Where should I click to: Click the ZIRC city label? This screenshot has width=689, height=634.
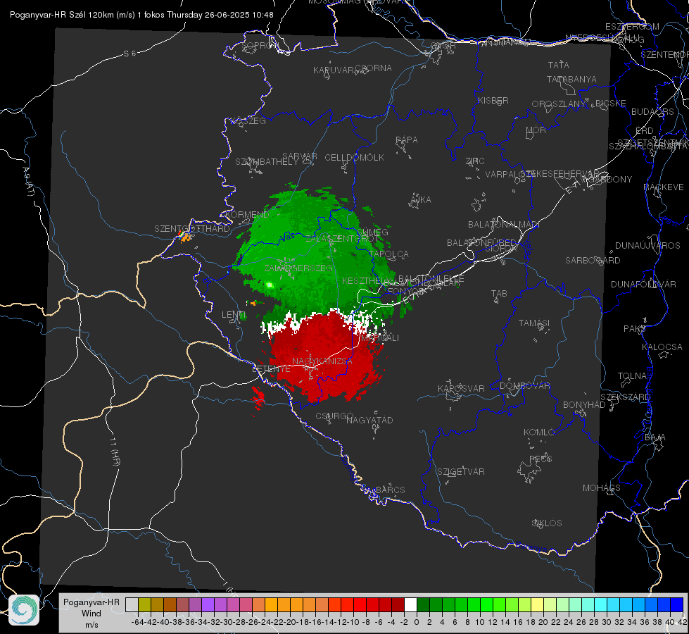[x=475, y=161]
